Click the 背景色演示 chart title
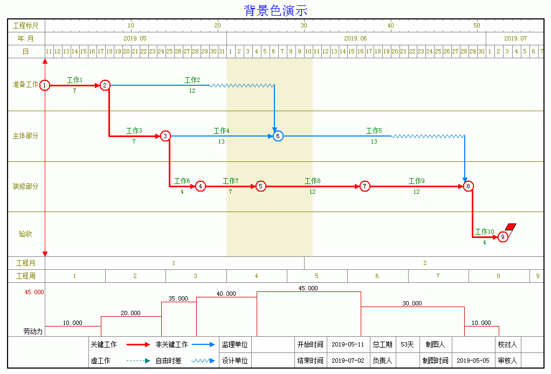551x374 pixels. [x=275, y=10]
